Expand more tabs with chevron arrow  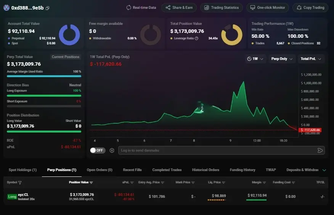[x=324, y=170]
